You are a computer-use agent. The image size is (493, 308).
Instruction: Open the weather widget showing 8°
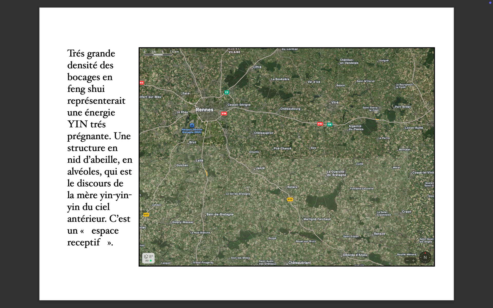point(148,258)
